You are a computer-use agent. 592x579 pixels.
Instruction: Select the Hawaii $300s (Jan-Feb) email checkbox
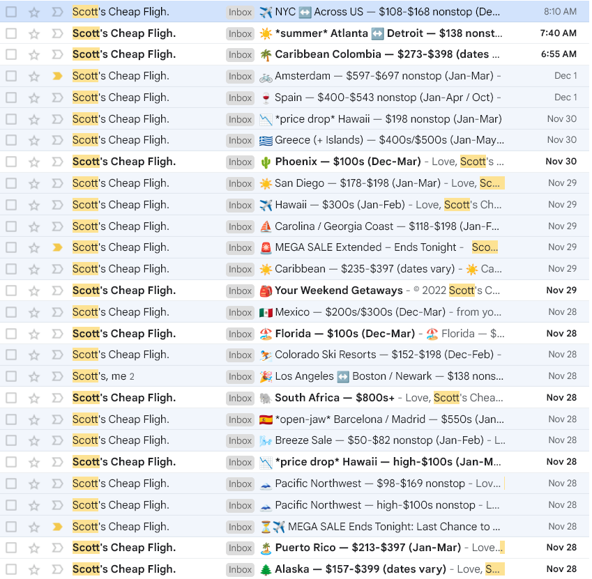[11, 205]
